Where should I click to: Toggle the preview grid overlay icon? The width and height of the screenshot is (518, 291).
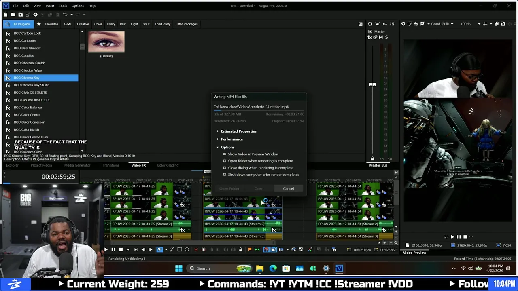pos(485,24)
